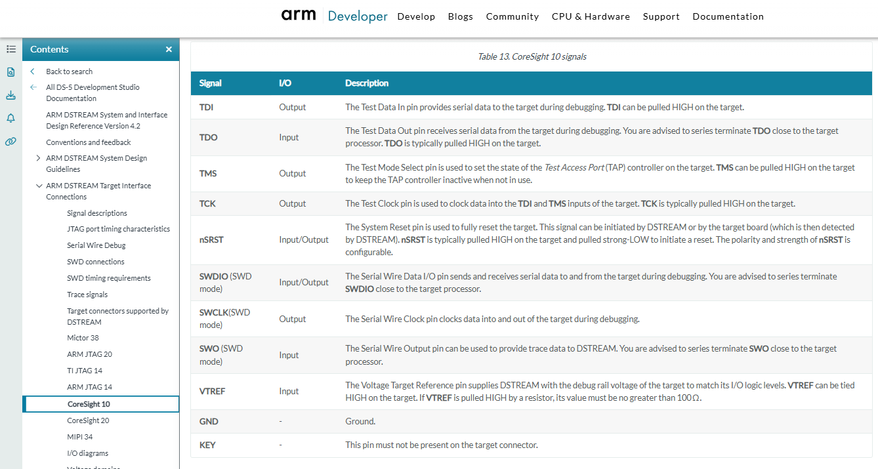Click the left arrow beside All DS-5 Documentation
The image size is (878, 469).
pos(33,87)
